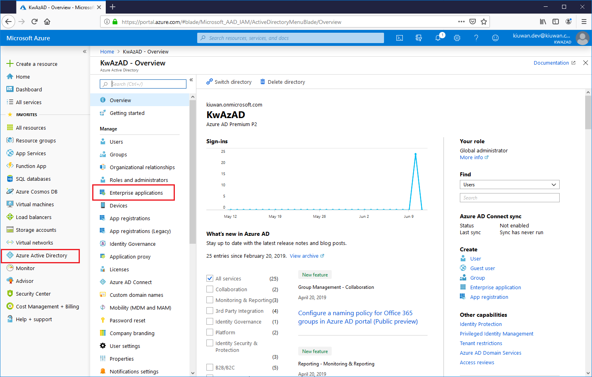Collapse the Azure left navigation sidebar

coord(85,51)
